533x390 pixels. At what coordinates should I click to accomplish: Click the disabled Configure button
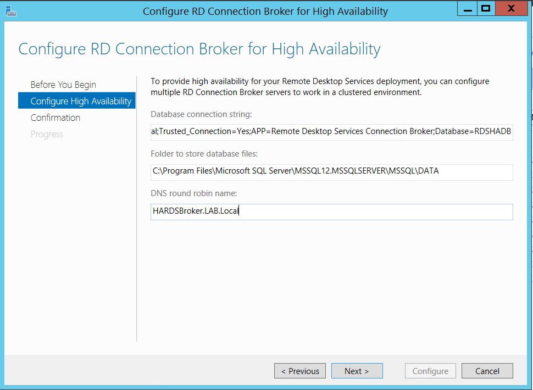pos(430,371)
